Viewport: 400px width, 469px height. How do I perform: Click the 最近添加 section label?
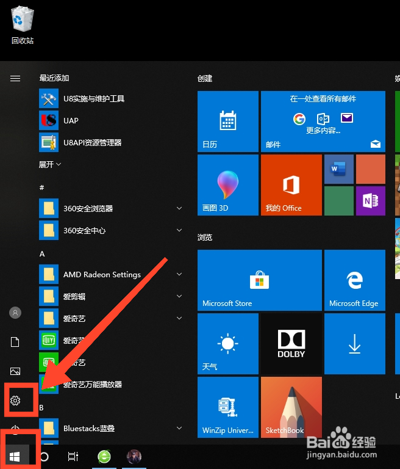54,78
